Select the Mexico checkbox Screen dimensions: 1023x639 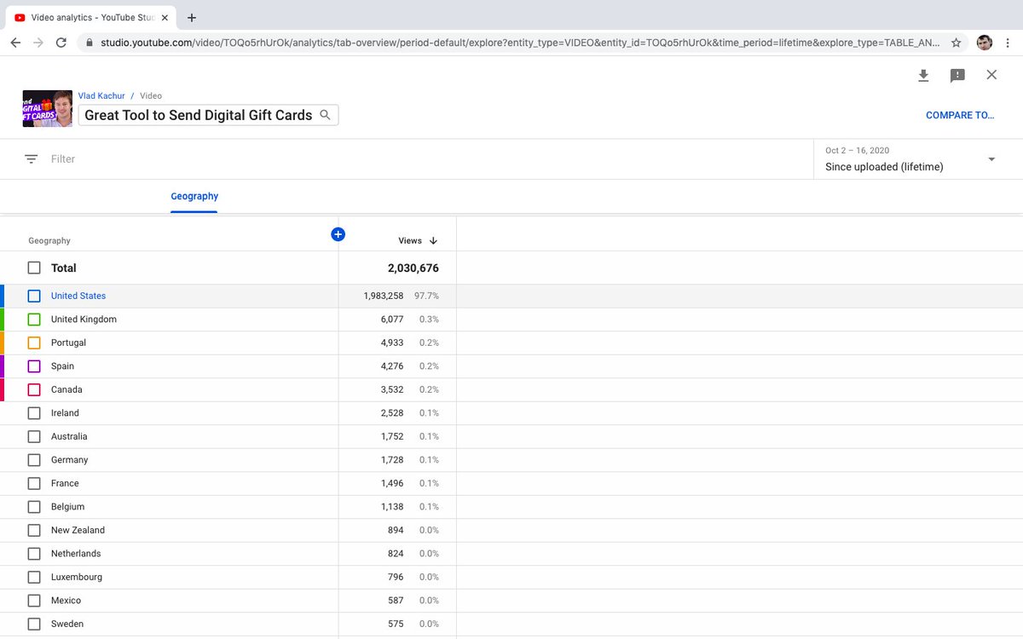tap(34, 601)
